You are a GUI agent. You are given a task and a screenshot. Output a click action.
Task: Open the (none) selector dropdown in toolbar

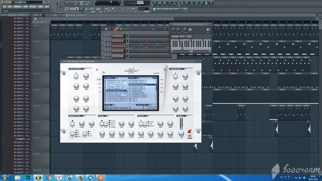pos(143,9)
